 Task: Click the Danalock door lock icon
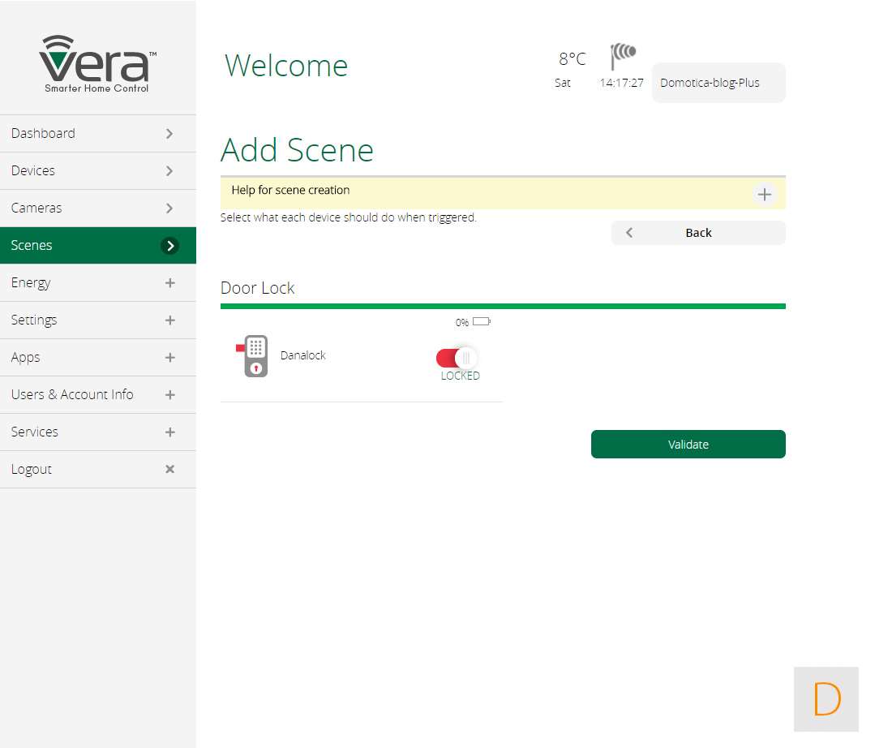pyautogui.click(x=255, y=356)
